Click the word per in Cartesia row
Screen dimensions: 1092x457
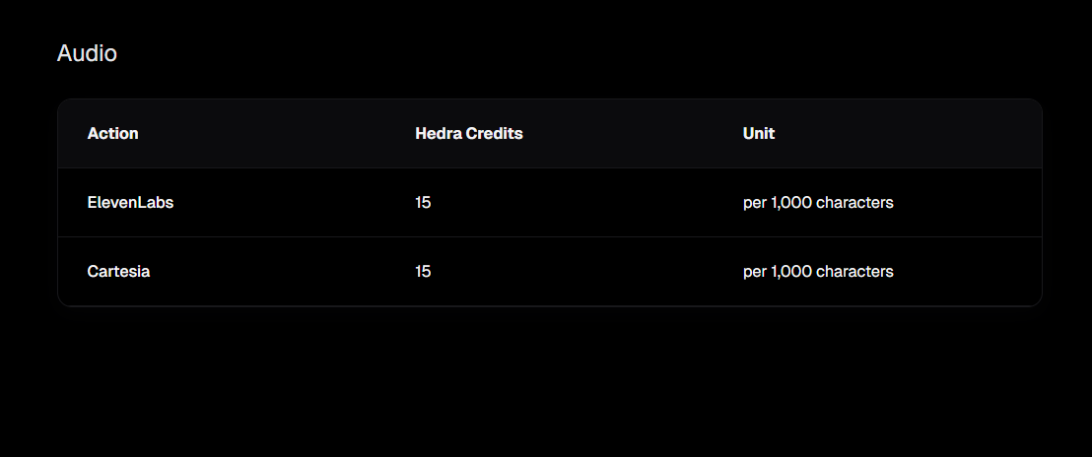[755, 273]
